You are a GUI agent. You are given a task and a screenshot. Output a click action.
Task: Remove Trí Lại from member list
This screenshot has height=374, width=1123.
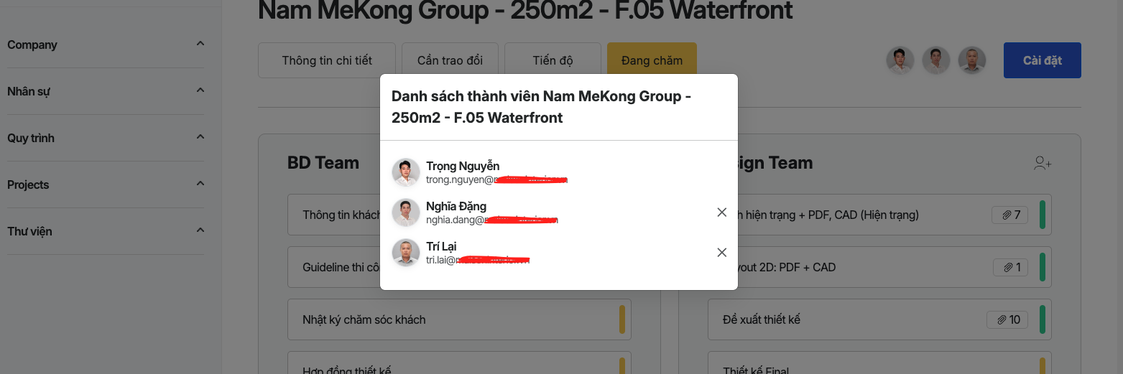click(722, 253)
